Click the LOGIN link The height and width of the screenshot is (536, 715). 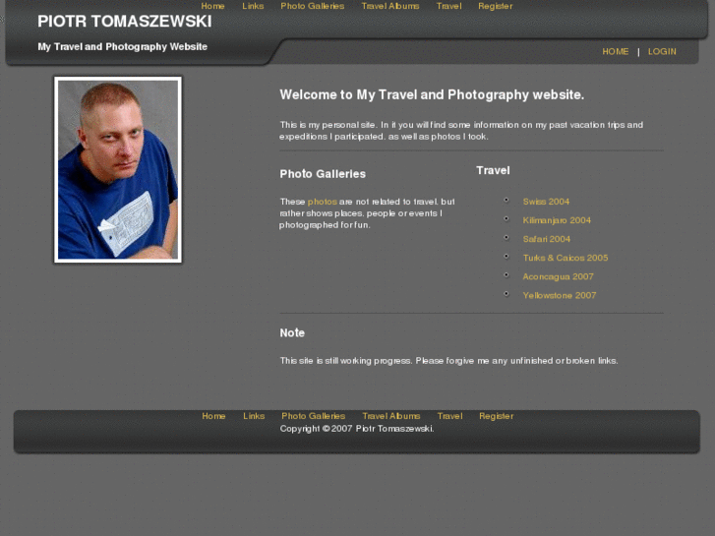[662, 51]
